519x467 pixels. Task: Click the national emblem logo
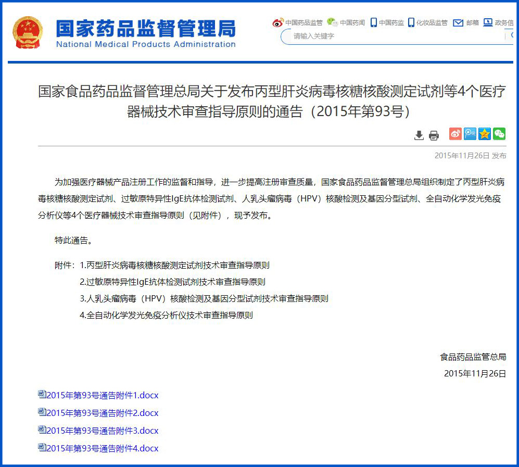[x=28, y=32]
